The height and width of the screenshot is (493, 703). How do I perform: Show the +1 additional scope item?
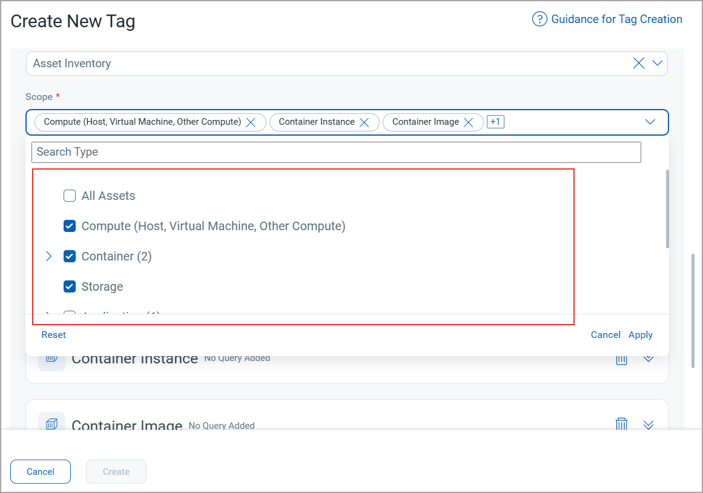tap(495, 122)
